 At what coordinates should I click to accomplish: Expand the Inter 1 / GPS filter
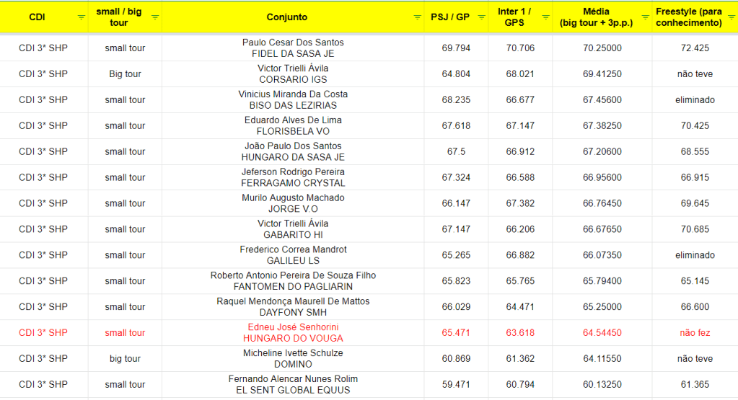point(546,17)
